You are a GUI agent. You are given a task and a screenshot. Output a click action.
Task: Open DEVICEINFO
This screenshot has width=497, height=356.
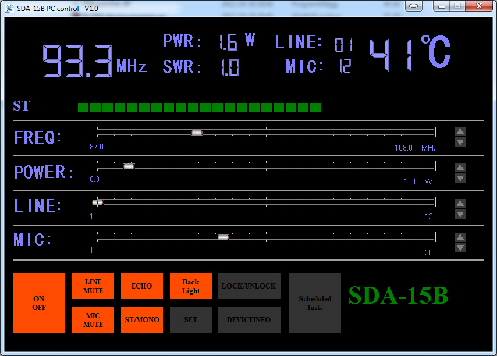[x=249, y=320]
